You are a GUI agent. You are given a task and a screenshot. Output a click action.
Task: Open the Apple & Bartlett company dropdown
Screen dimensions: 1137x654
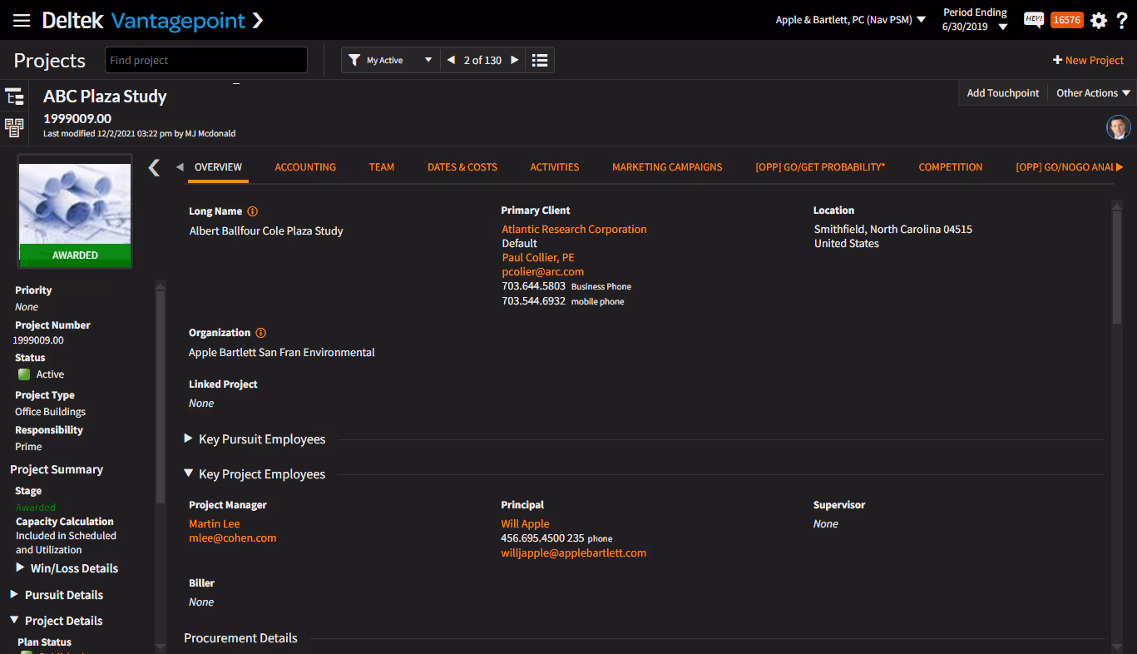click(851, 20)
